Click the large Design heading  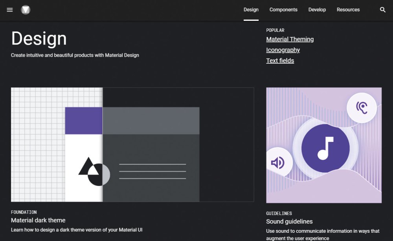click(39, 39)
